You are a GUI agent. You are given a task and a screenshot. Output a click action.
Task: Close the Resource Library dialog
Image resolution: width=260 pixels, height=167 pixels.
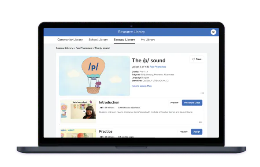[x=213, y=32]
